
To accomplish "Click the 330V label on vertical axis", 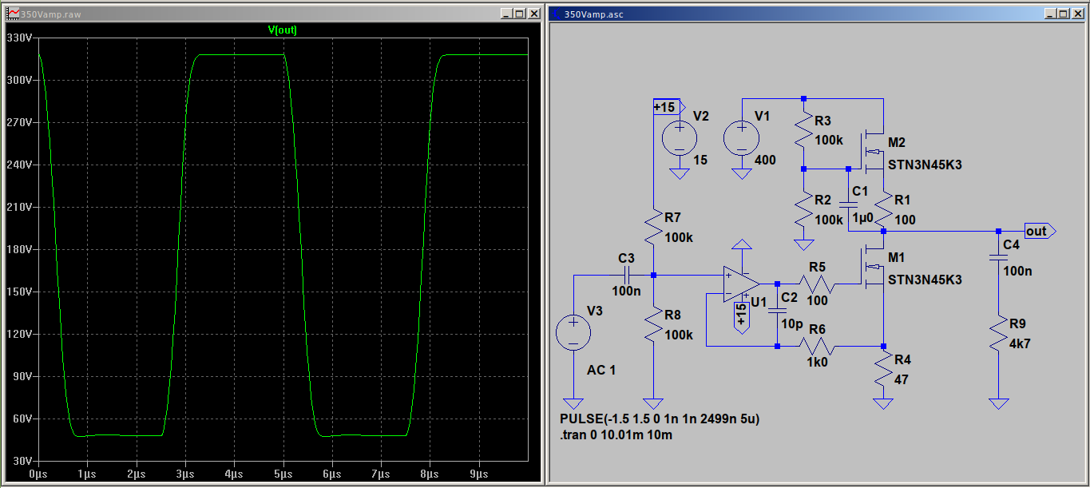I will tap(18, 38).
